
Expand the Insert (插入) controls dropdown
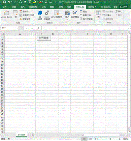[67, 19]
